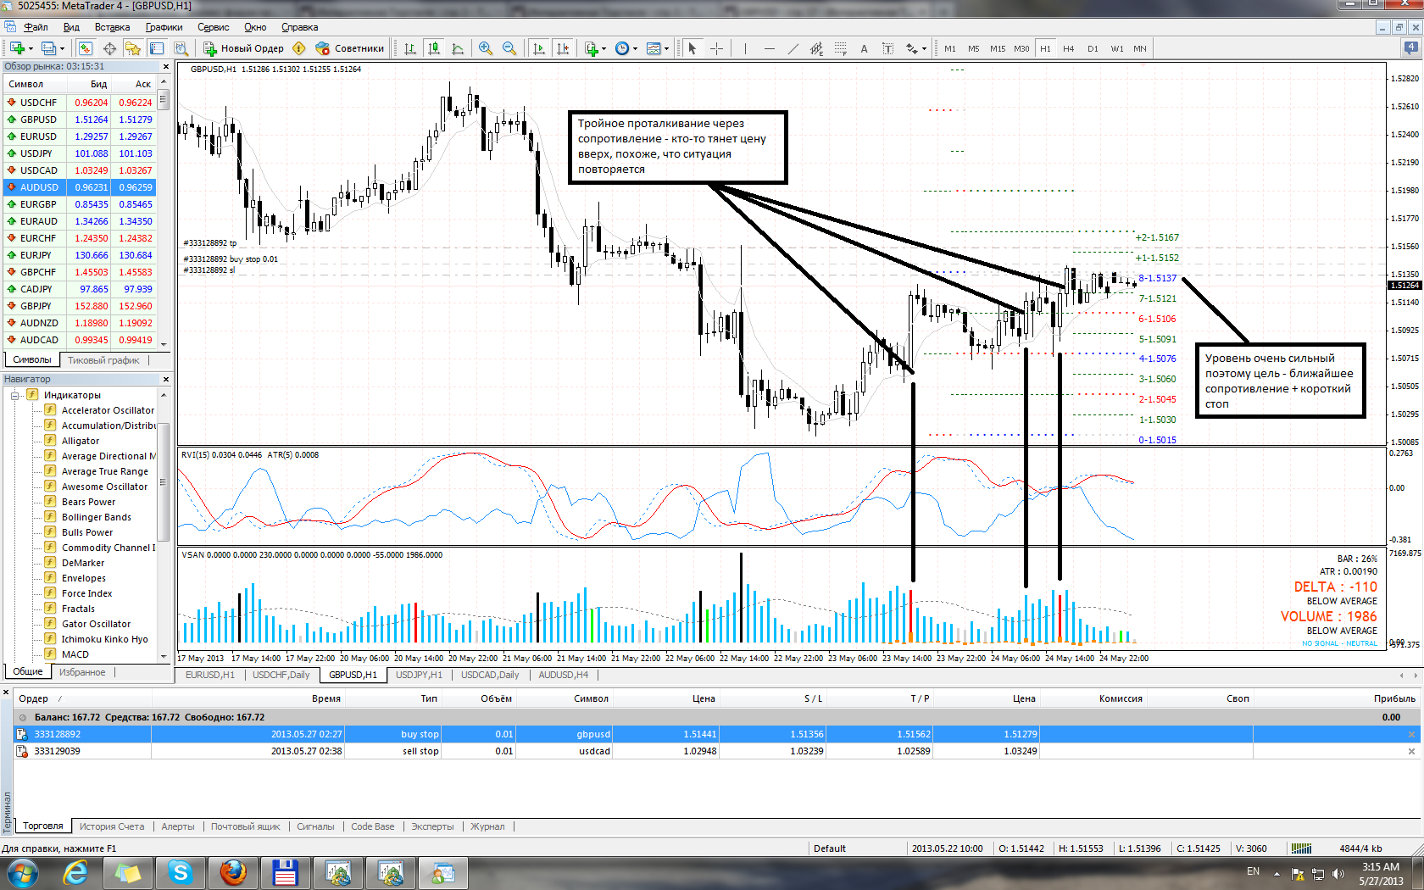The height and width of the screenshot is (890, 1424).
Task: Enable chart shift icon
Action: point(563,48)
